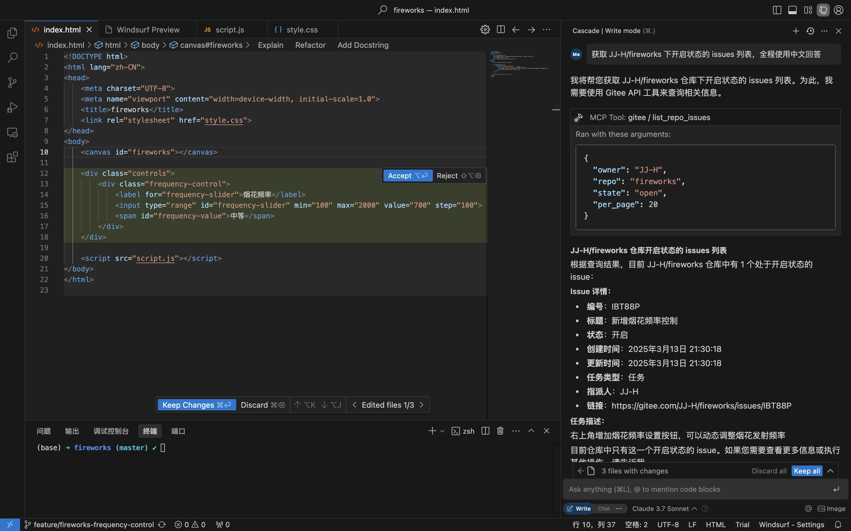Screen dimensions: 851x531
Task: Collapse the 3 files with changes section
Action: [x=831, y=471]
